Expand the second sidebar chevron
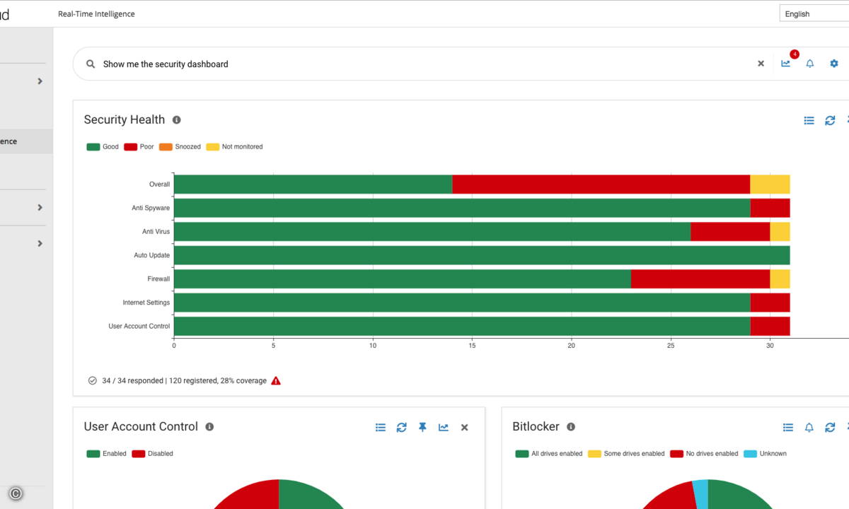The width and height of the screenshot is (849, 509). coord(40,208)
